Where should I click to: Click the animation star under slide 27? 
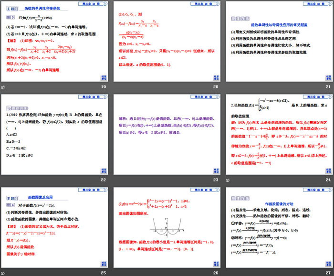228,273
